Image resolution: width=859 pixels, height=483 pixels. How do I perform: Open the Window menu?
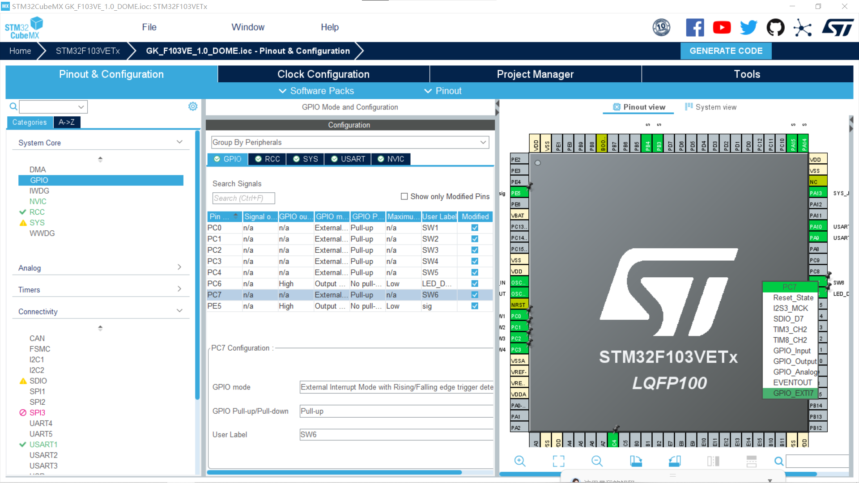click(x=248, y=27)
